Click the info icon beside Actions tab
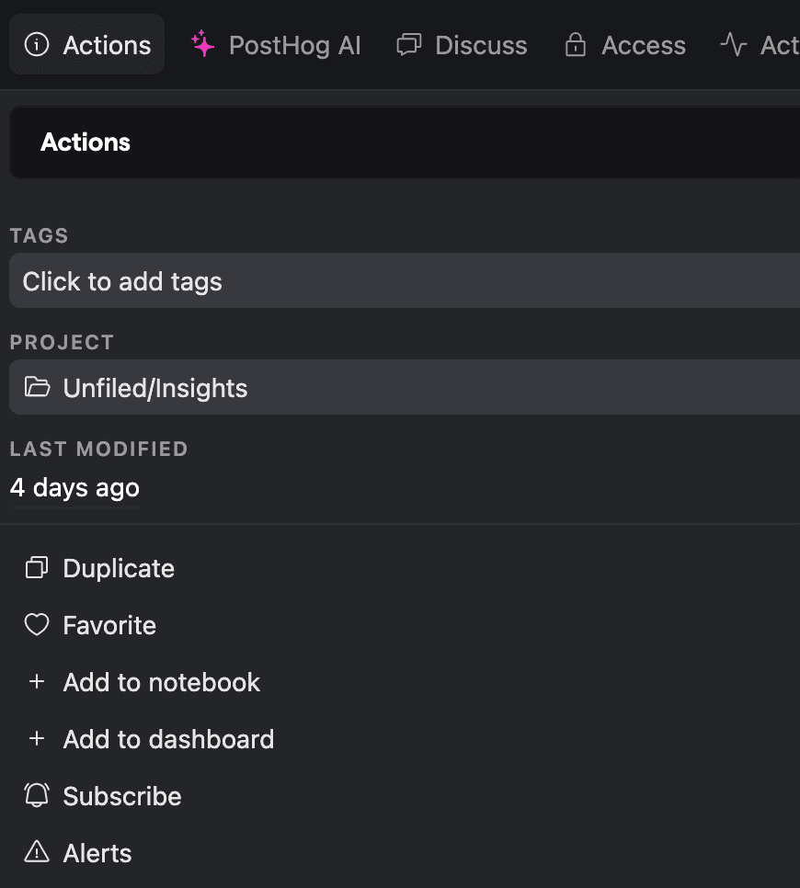The height and width of the screenshot is (888, 800). 36,42
